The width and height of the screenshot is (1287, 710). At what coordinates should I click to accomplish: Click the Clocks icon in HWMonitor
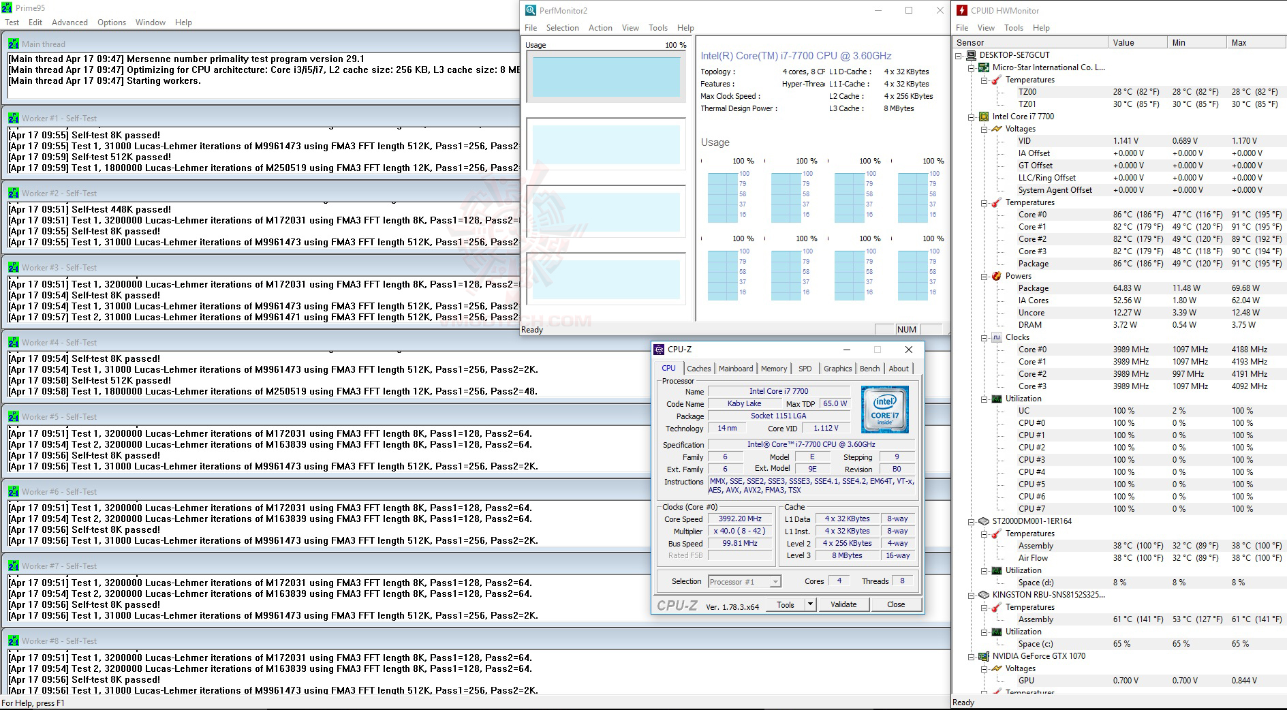pyautogui.click(x=997, y=337)
